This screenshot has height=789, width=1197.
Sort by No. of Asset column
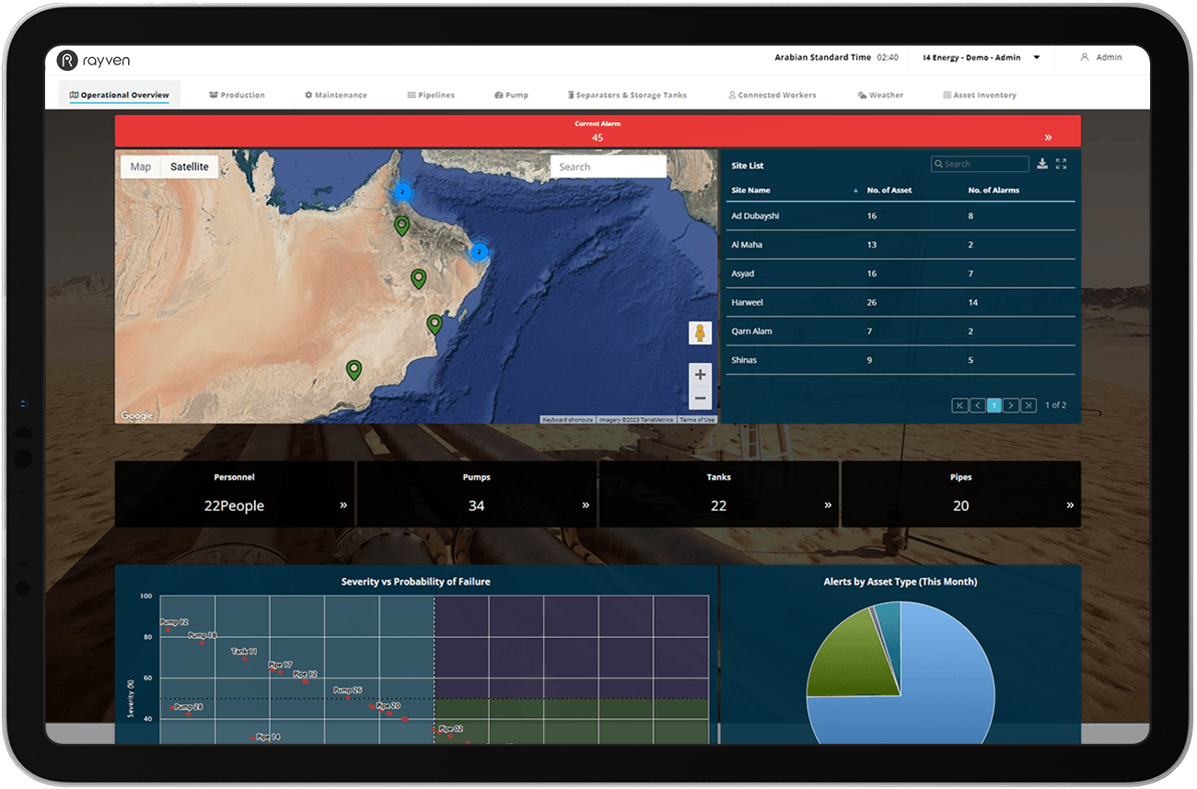pos(889,190)
